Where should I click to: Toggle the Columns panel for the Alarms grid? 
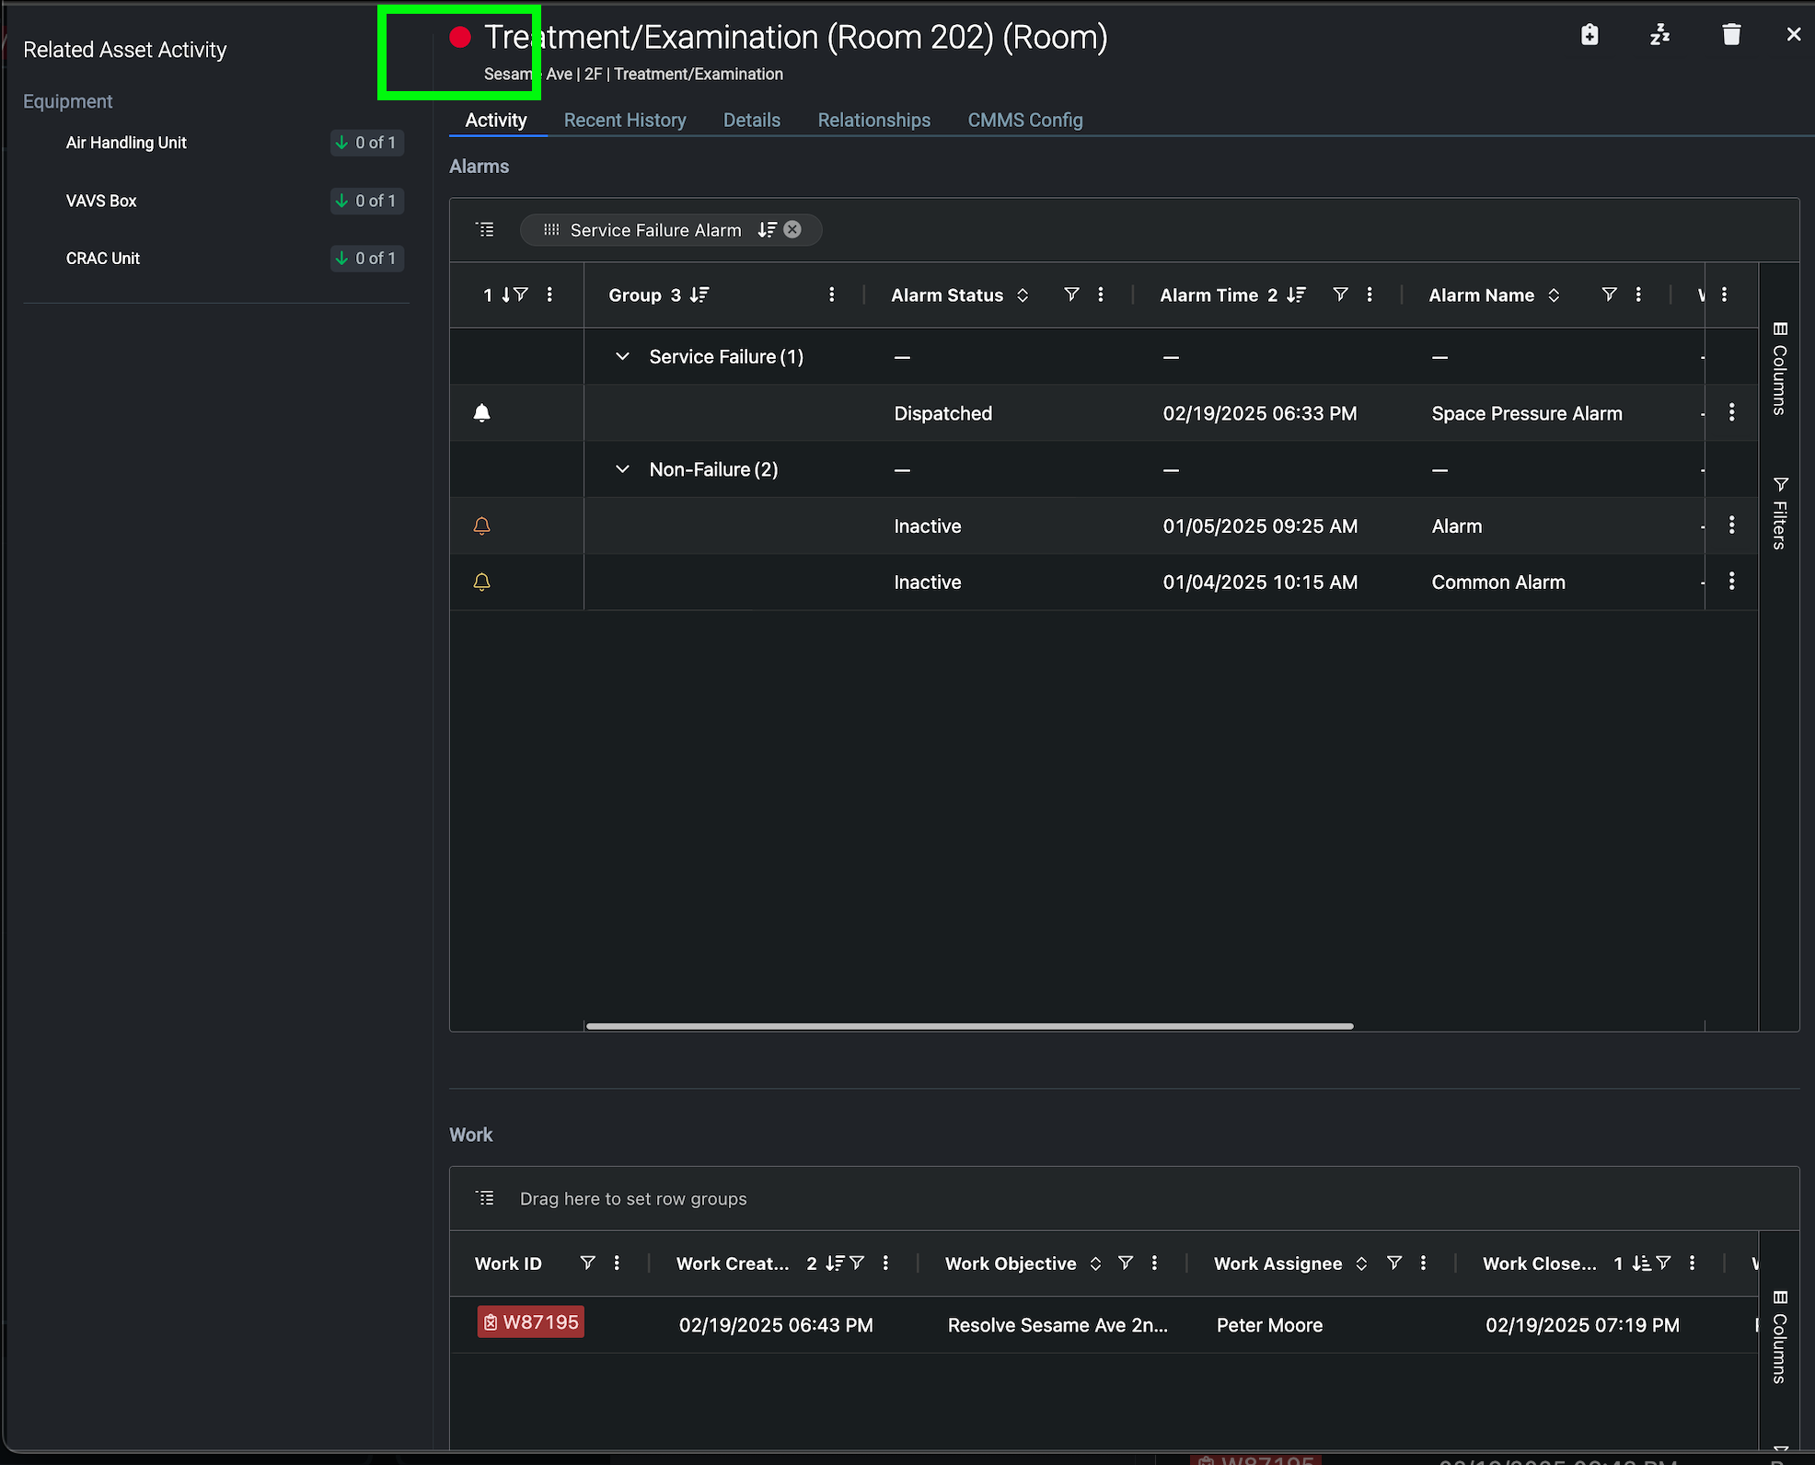1780,368
